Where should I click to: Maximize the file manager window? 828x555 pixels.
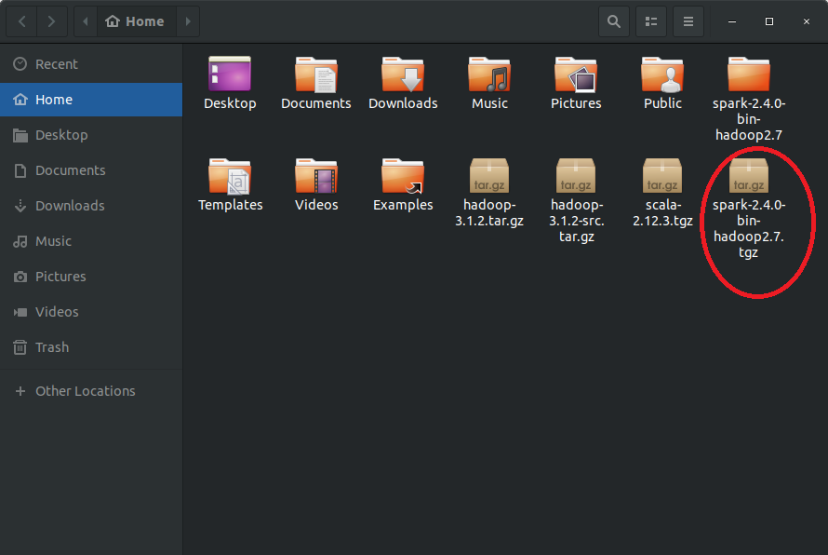768,21
